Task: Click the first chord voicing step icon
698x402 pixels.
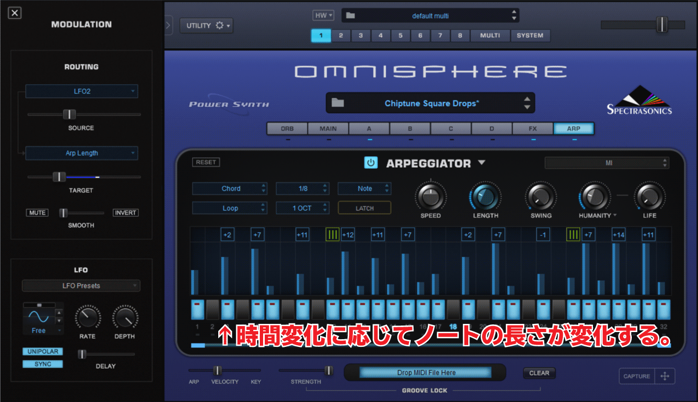Action: coord(333,235)
